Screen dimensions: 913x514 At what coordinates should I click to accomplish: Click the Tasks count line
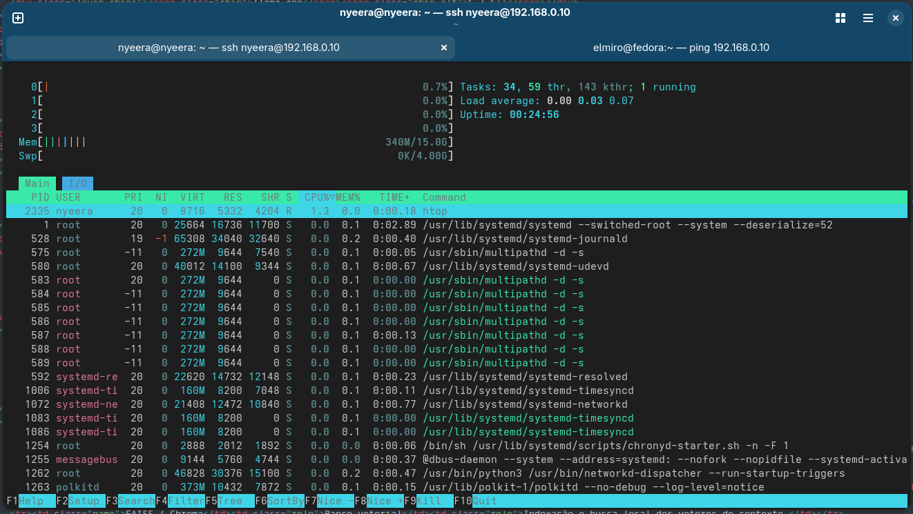click(x=578, y=87)
